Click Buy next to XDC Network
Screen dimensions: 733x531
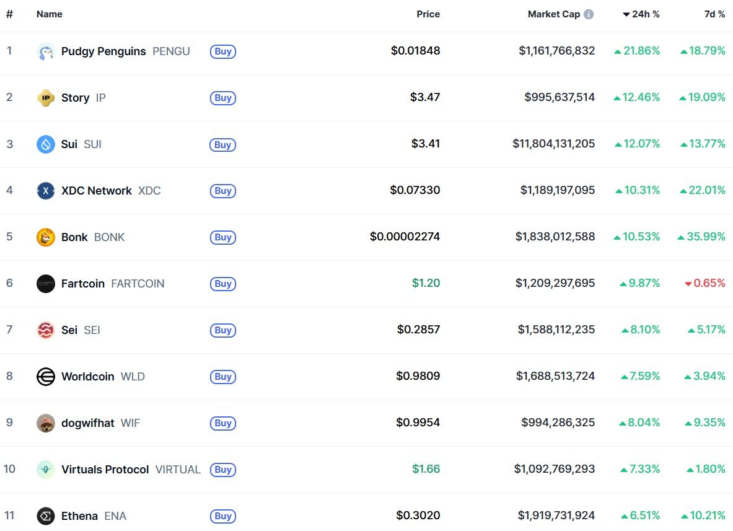tap(223, 191)
